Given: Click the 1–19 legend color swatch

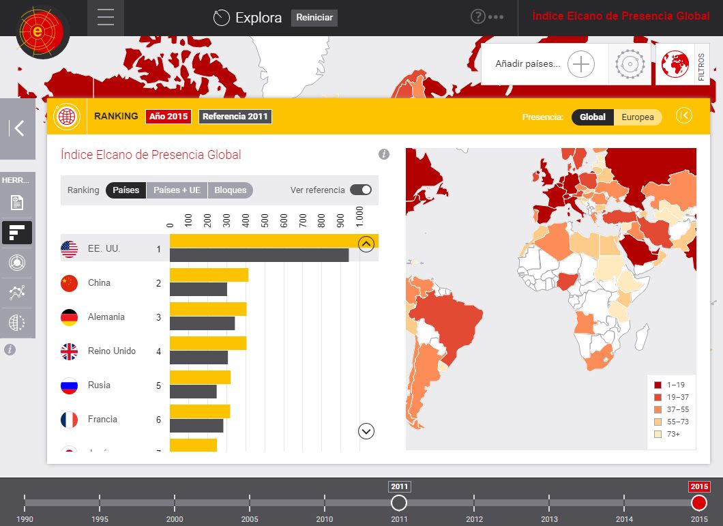Looking at the screenshot, I should tap(658, 385).
